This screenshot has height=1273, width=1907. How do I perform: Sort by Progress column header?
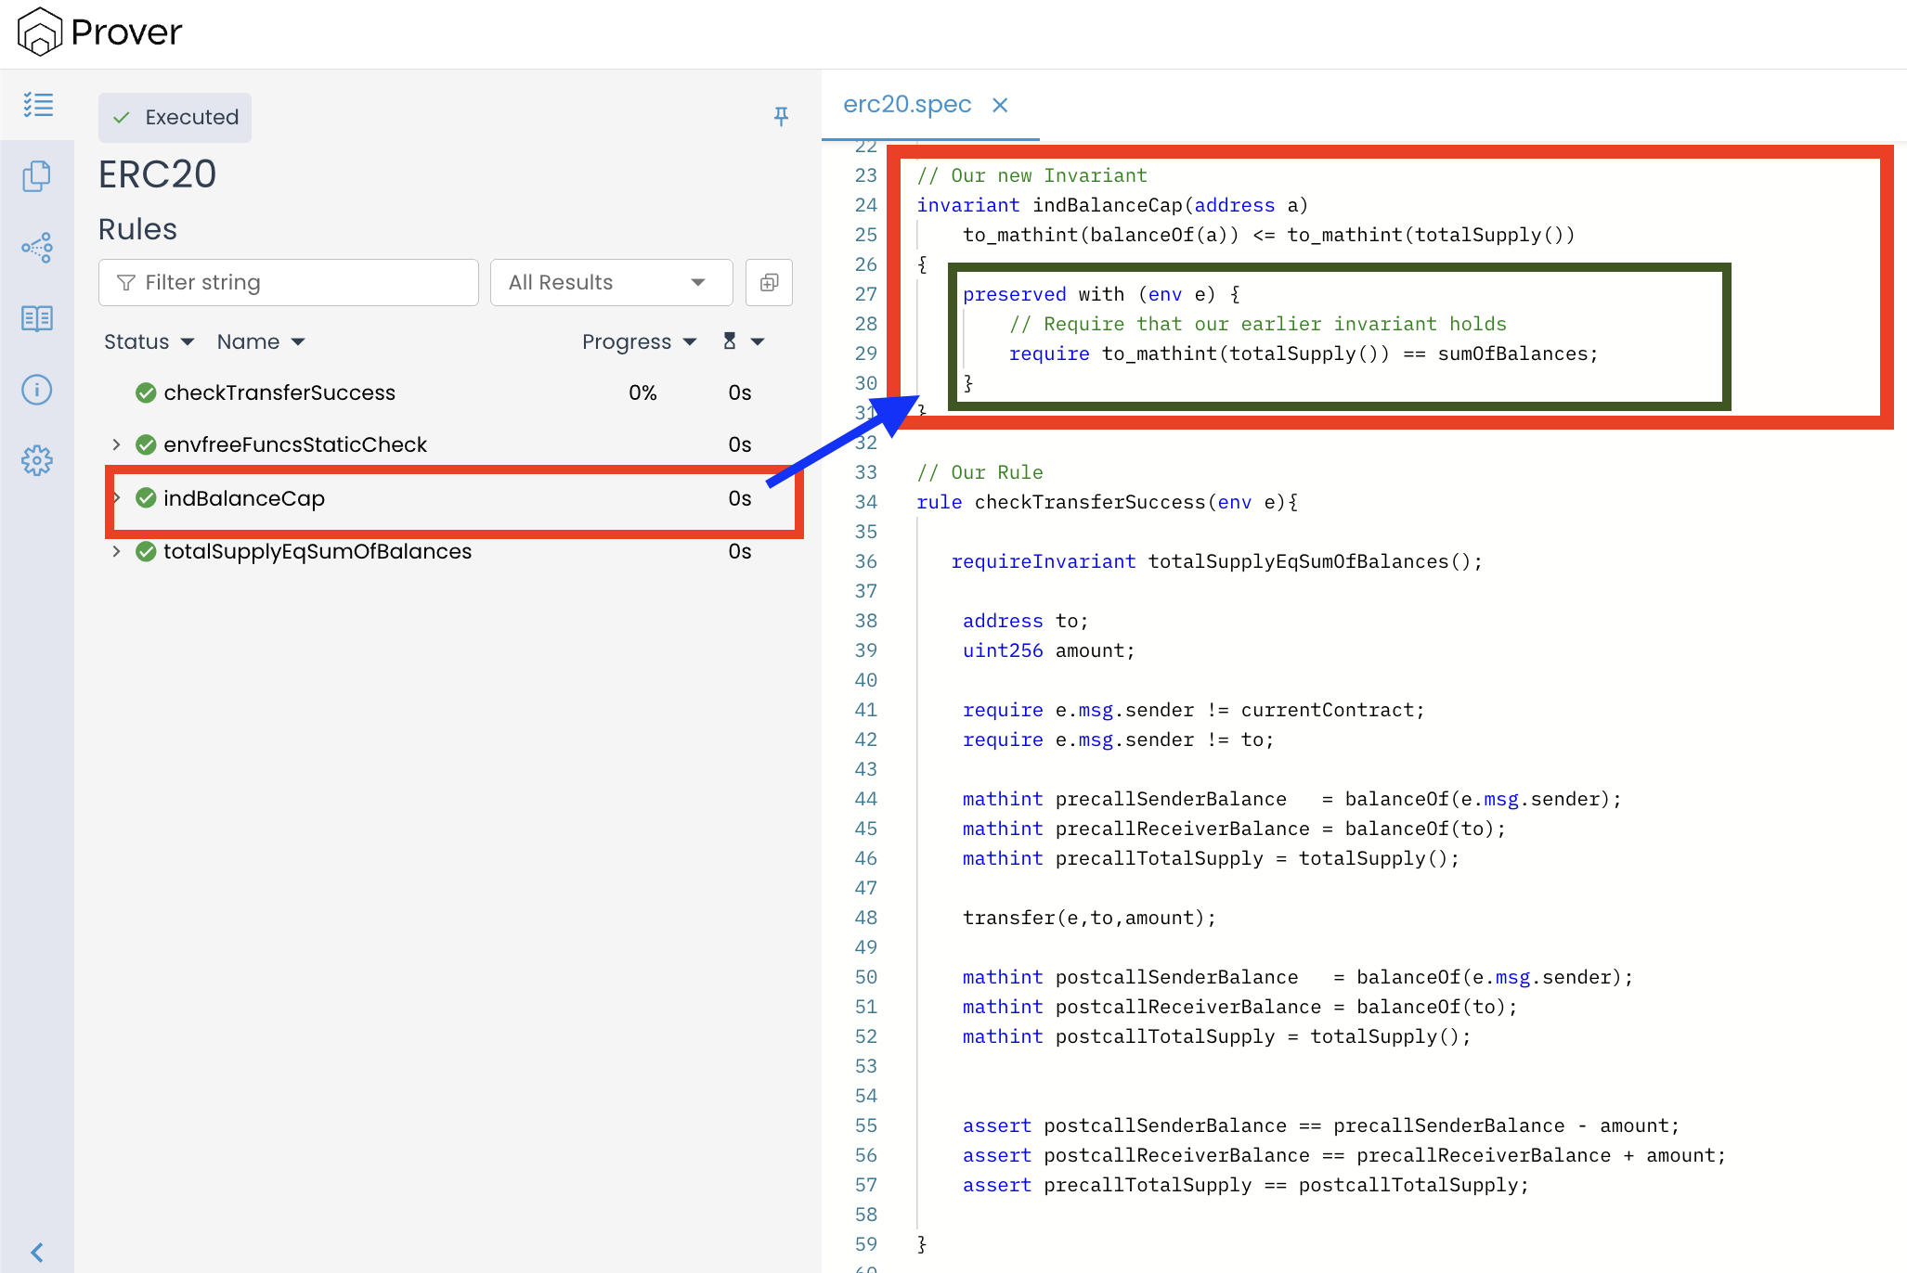point(639,341)
